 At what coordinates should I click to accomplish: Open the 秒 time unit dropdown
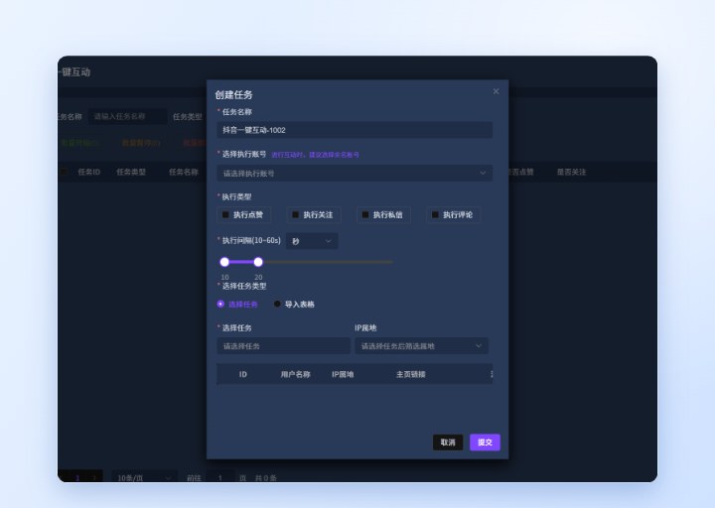click(312, 241)
